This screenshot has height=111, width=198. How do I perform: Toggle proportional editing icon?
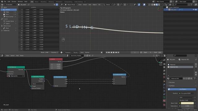tap(125, 5)
